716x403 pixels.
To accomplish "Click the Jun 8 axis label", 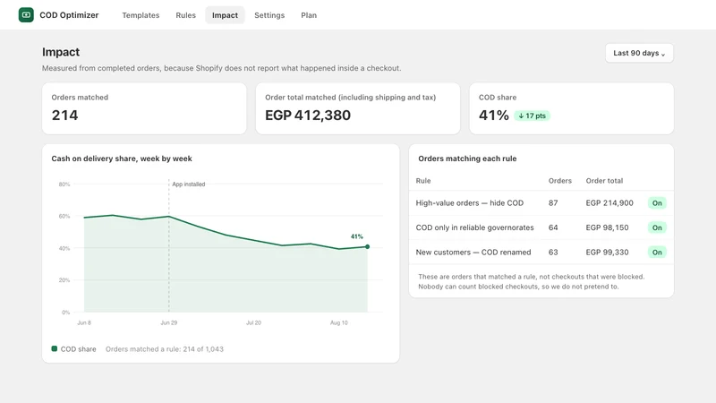I will click(x=84, y=322).
